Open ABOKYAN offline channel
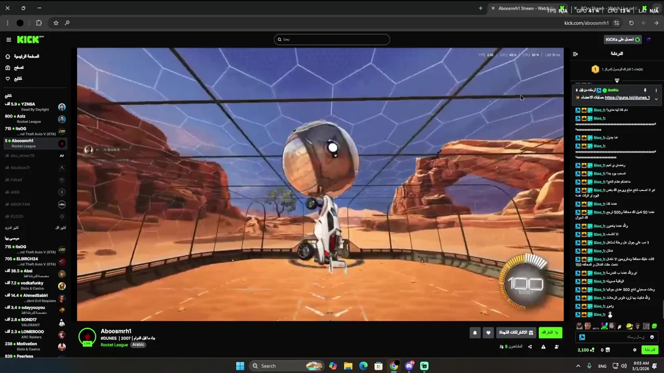 (x=35, y=204)
